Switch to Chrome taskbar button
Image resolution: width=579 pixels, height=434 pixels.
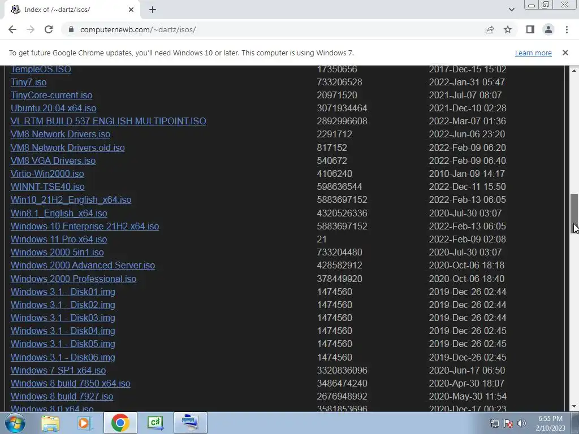coord(120,423)
